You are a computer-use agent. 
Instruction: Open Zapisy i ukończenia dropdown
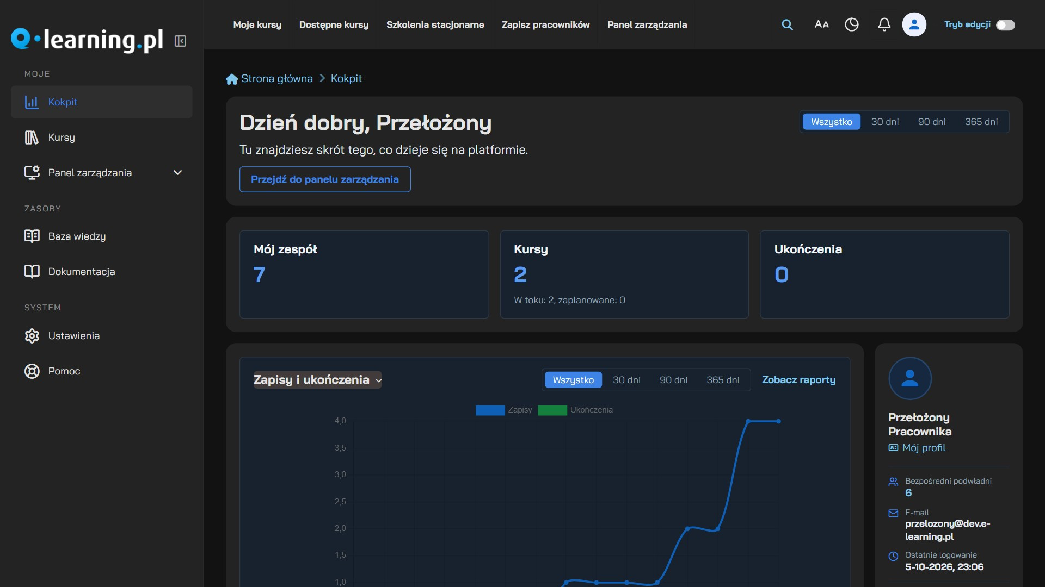coord(317,380)
